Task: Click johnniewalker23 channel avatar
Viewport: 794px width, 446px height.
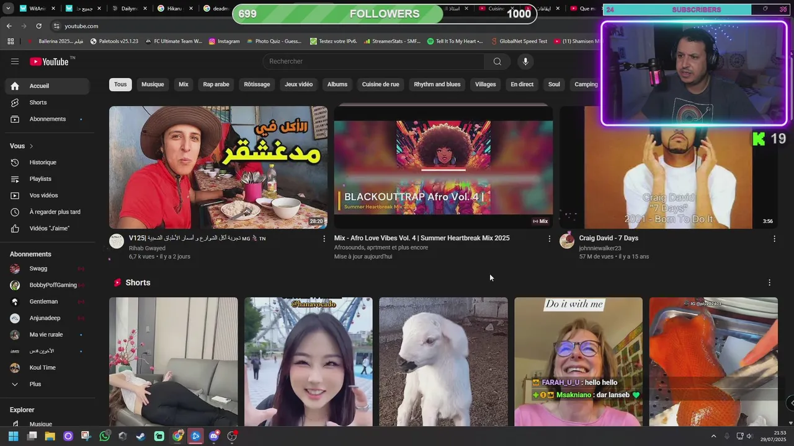Action: (x=567, y=241)
